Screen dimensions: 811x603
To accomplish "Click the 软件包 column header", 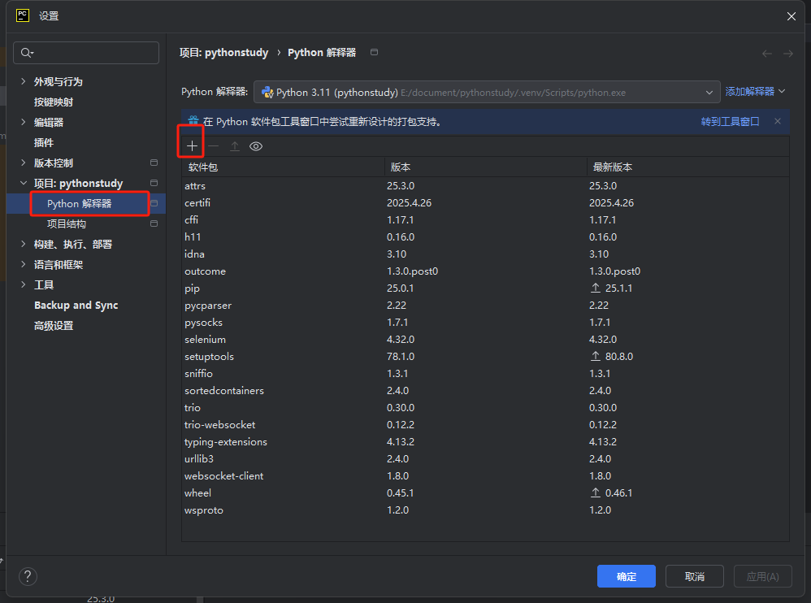I will click(x=283, y=167).
